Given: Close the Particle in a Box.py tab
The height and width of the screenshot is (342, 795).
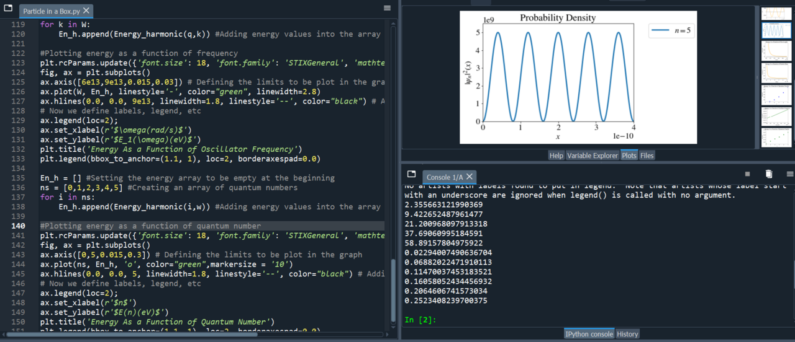Looking at the screenshot, I should click(86, 11).
